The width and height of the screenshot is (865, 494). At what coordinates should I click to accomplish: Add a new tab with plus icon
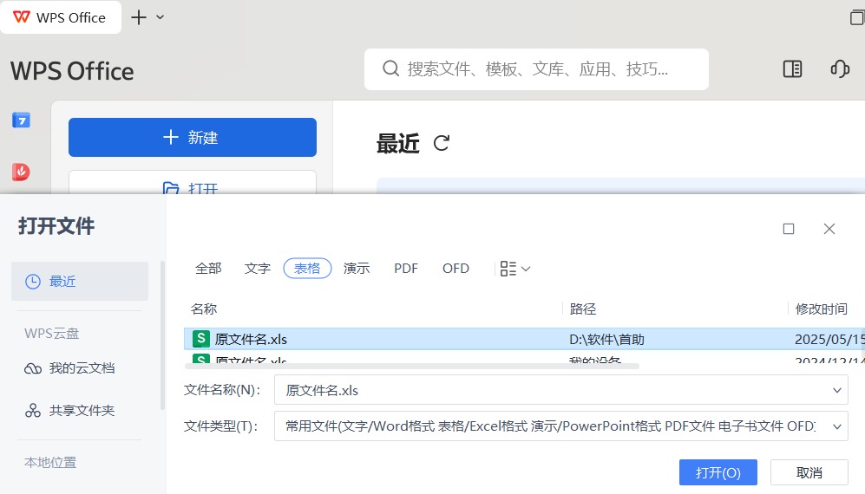[139, 17]
